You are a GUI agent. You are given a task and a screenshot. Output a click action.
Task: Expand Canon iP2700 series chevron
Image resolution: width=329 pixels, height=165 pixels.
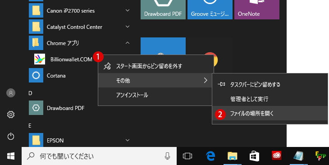point(128,10)
